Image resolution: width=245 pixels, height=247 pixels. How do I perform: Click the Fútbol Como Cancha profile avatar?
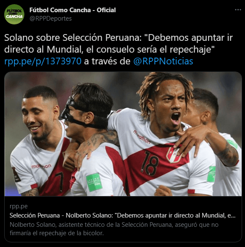(x=14, y=14)
